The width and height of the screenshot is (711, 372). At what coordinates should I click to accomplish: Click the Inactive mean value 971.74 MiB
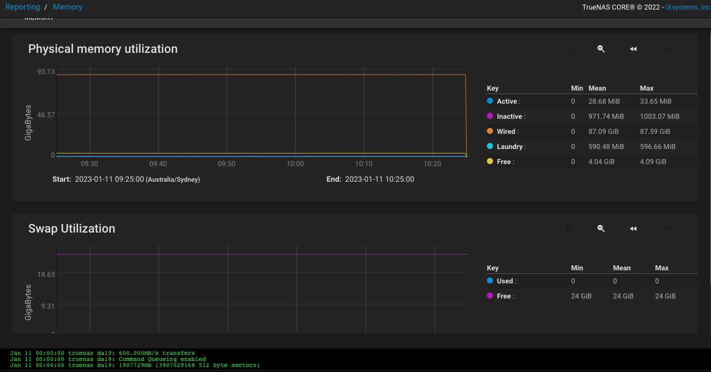pos(606,116)
